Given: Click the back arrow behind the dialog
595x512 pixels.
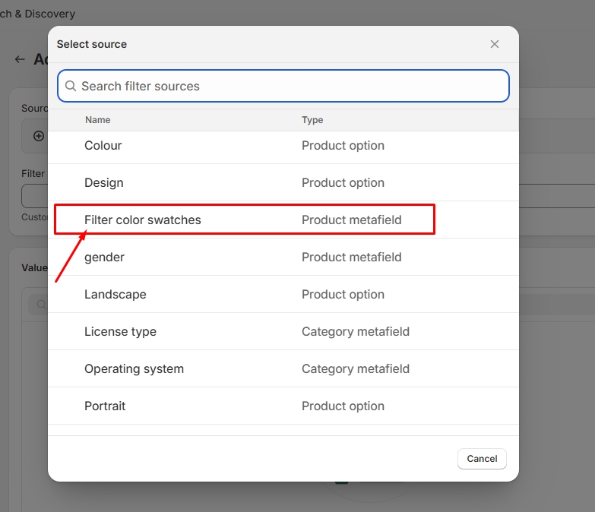Looking at the screenshot, I should [x=21, y=59].
